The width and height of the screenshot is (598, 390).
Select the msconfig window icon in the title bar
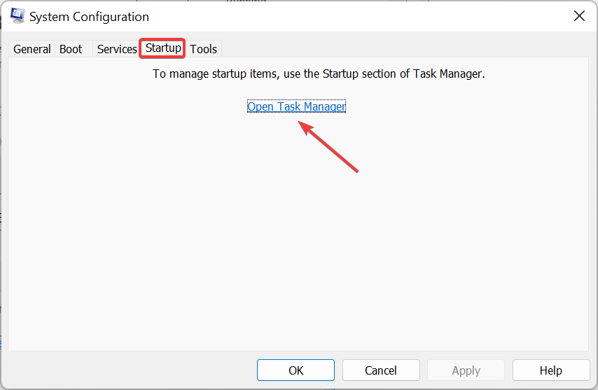tap(18, 16)
